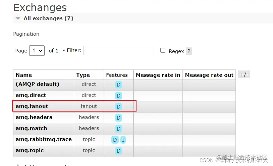Open the (AMQP default) exchange
This screenshot has height=166, width=273.
point(38,84)
